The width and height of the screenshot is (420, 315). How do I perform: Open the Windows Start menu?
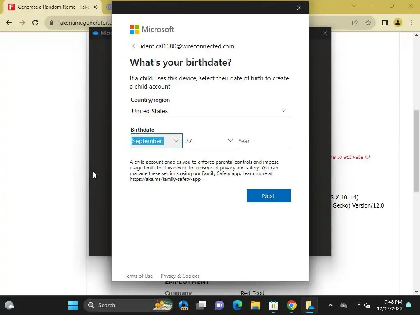tap(73, 305)
